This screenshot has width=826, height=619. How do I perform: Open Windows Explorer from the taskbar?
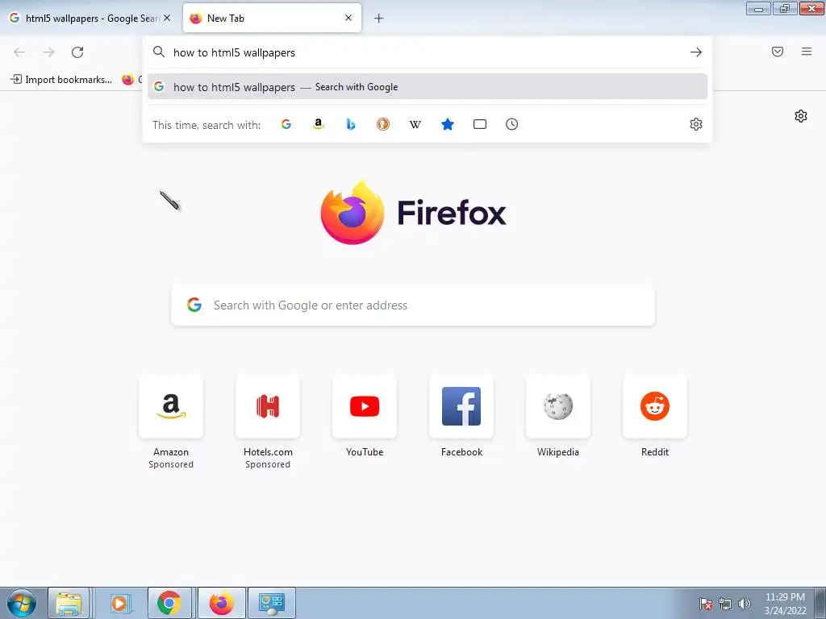tap(69, 603)
